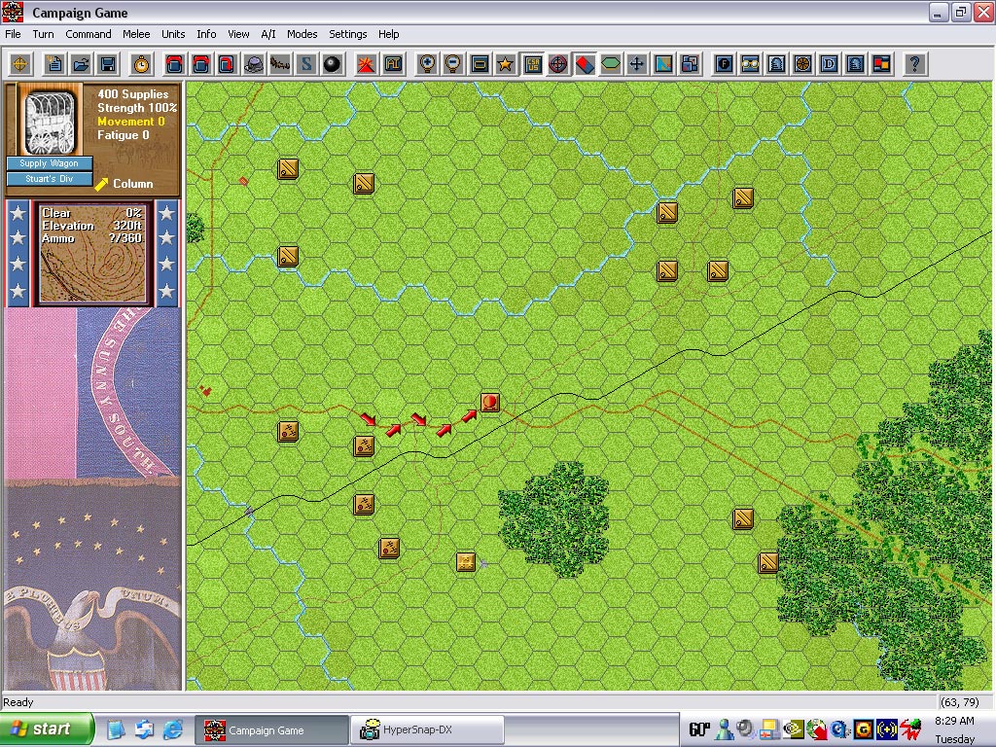The height and width of the screenshot is (747, 996).
Task: Open help with the question mark icon
Action: [x=913, y=64]
